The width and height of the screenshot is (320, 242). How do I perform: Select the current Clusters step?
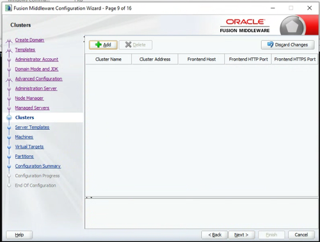click(24, 117)
